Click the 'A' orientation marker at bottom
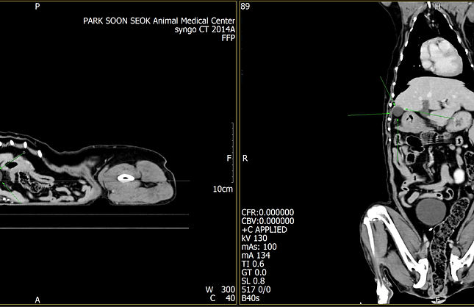Image resolution: width=474 pixels, height=307 pixels. point(37,300)
